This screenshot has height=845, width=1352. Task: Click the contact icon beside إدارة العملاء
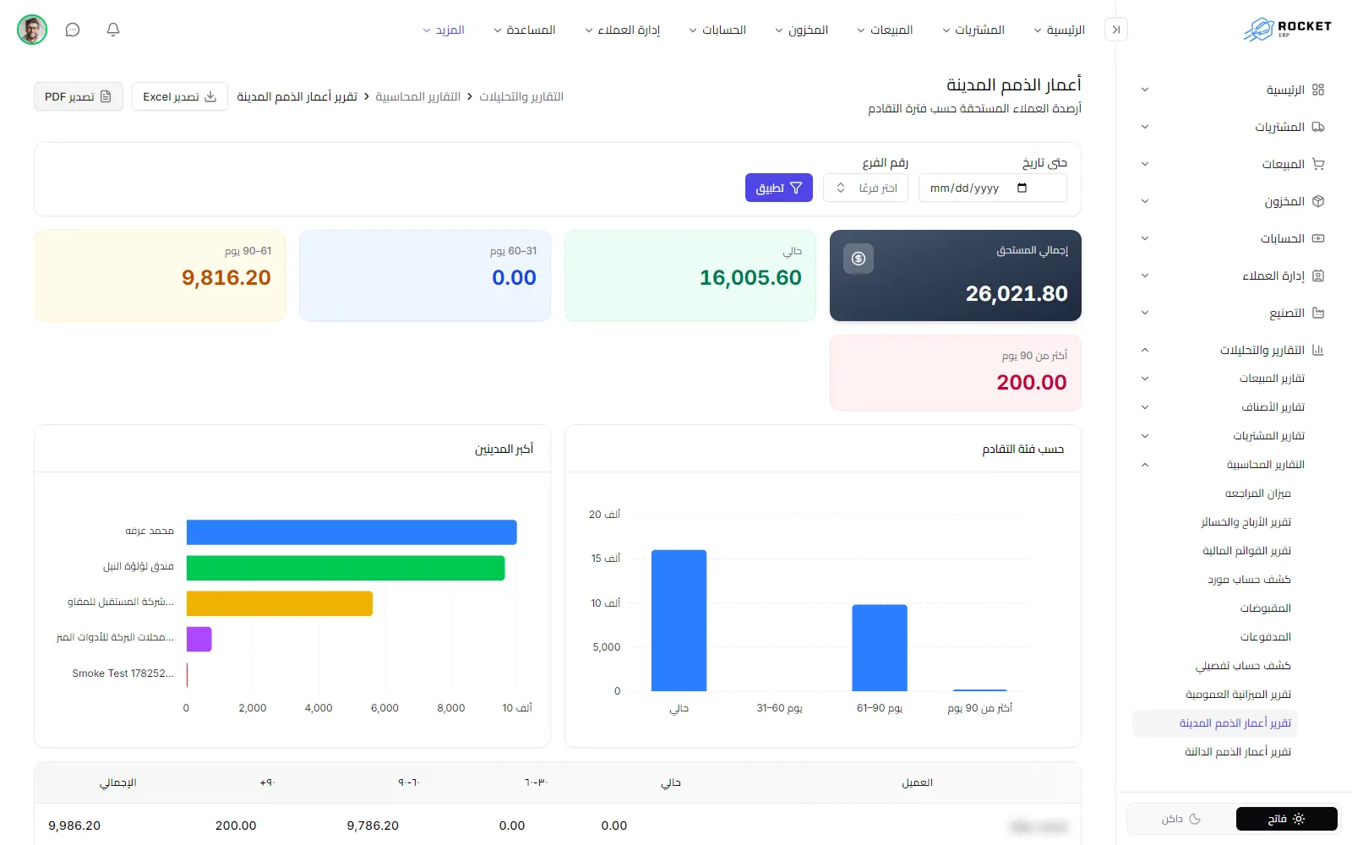(1318, 275)
